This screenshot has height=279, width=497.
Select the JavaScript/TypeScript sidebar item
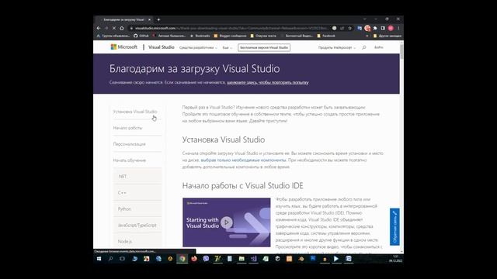tap(137, 226)
